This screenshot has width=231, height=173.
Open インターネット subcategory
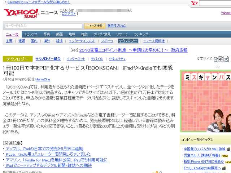(76, 59)
